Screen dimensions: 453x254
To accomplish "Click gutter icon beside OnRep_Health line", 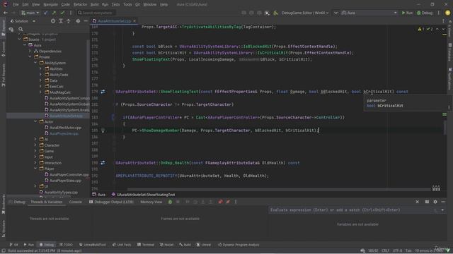I will coord(103,163).
